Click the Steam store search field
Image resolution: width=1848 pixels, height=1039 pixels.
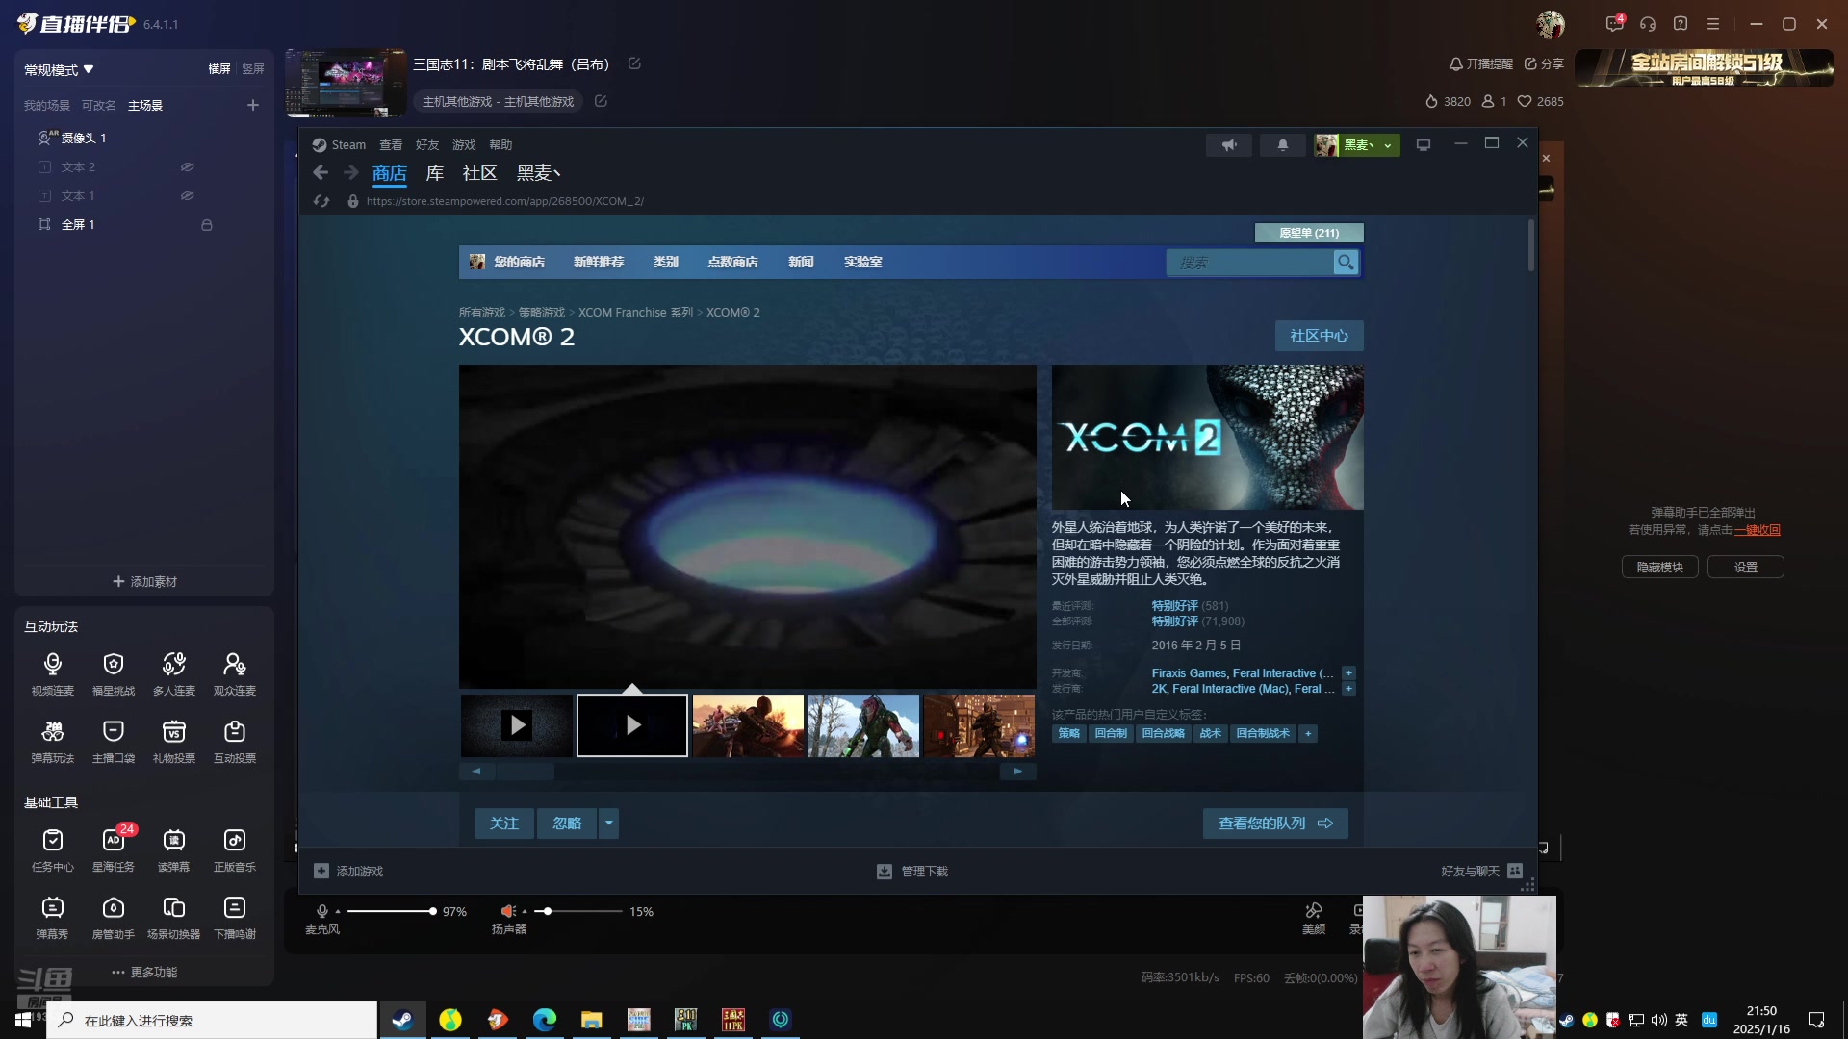(1249, 262)
